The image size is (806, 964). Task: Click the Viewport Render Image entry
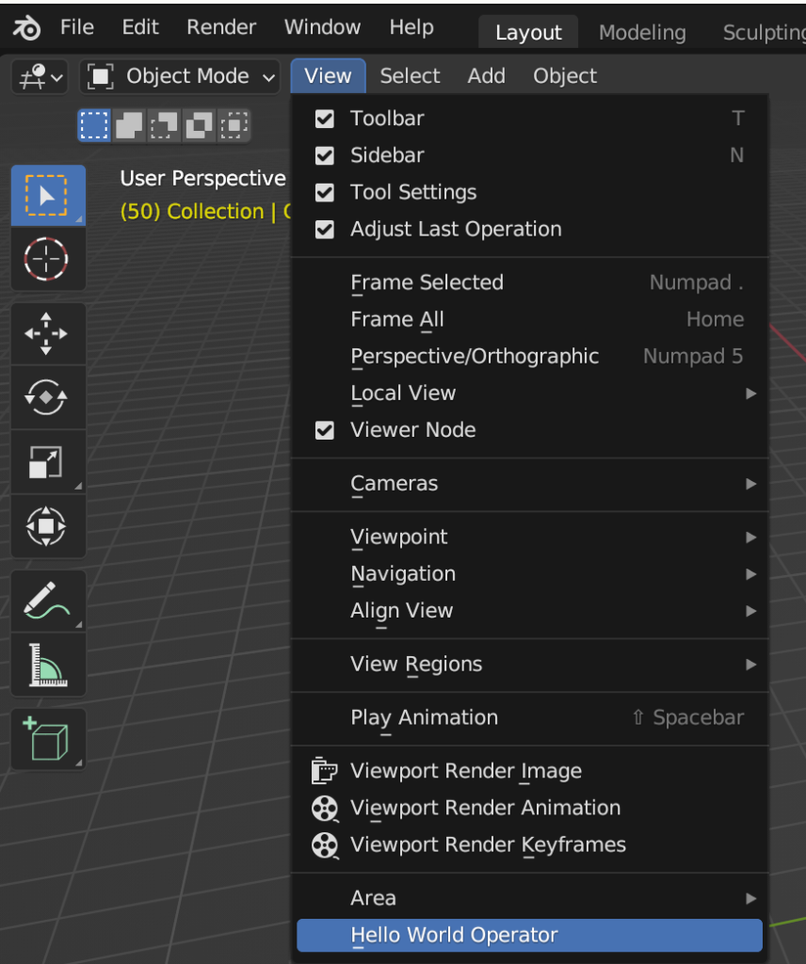pos(465,770)
